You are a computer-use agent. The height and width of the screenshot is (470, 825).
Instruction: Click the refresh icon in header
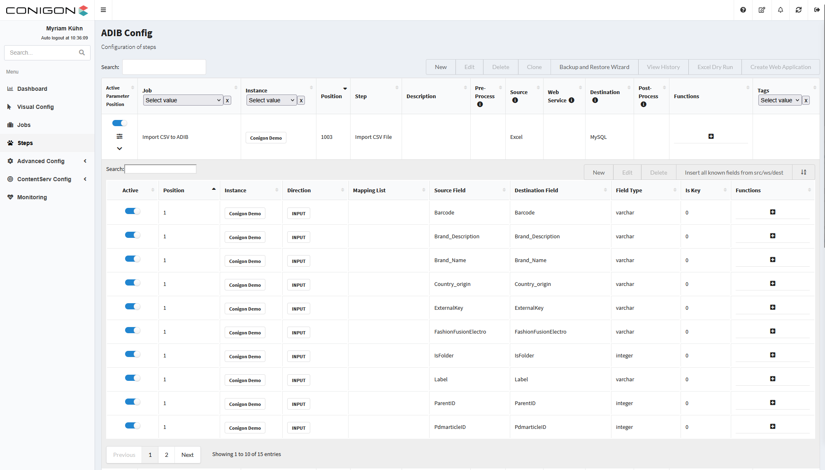799,10
